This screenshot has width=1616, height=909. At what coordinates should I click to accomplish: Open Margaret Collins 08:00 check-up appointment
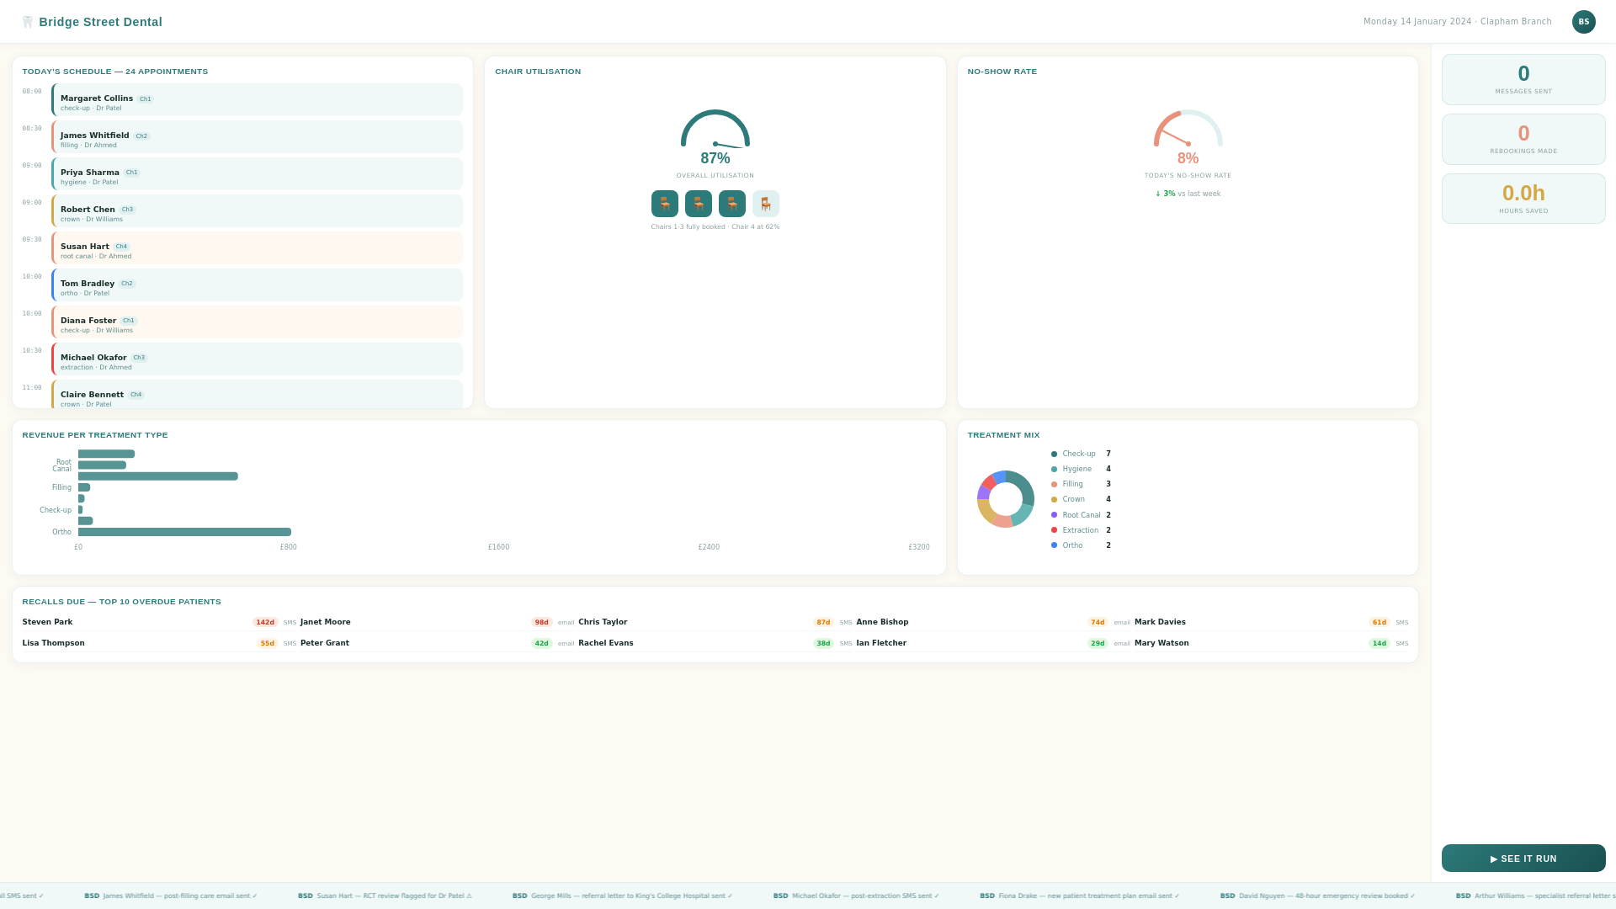pyautogui.click(x=257, y=100)
